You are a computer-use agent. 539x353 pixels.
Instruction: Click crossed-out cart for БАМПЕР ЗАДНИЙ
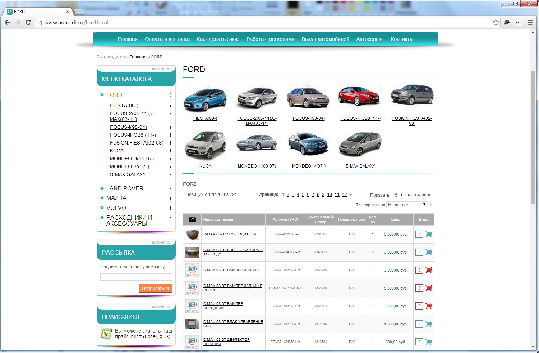click(x=429, y=270)
